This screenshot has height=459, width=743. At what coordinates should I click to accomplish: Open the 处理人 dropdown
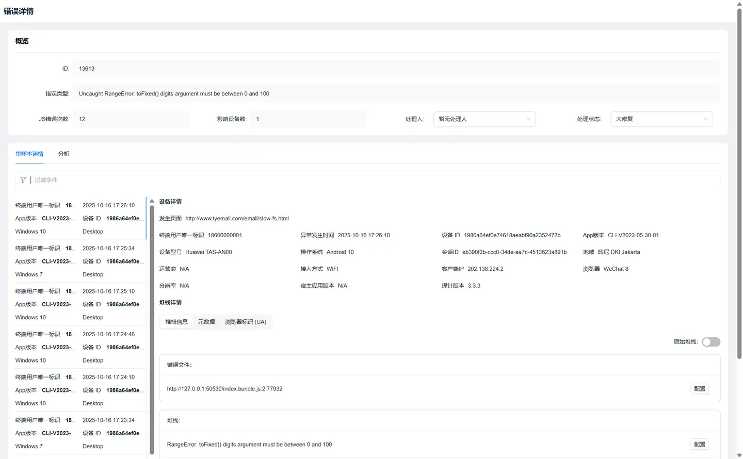pyautogui.click(x=484, y=119)
